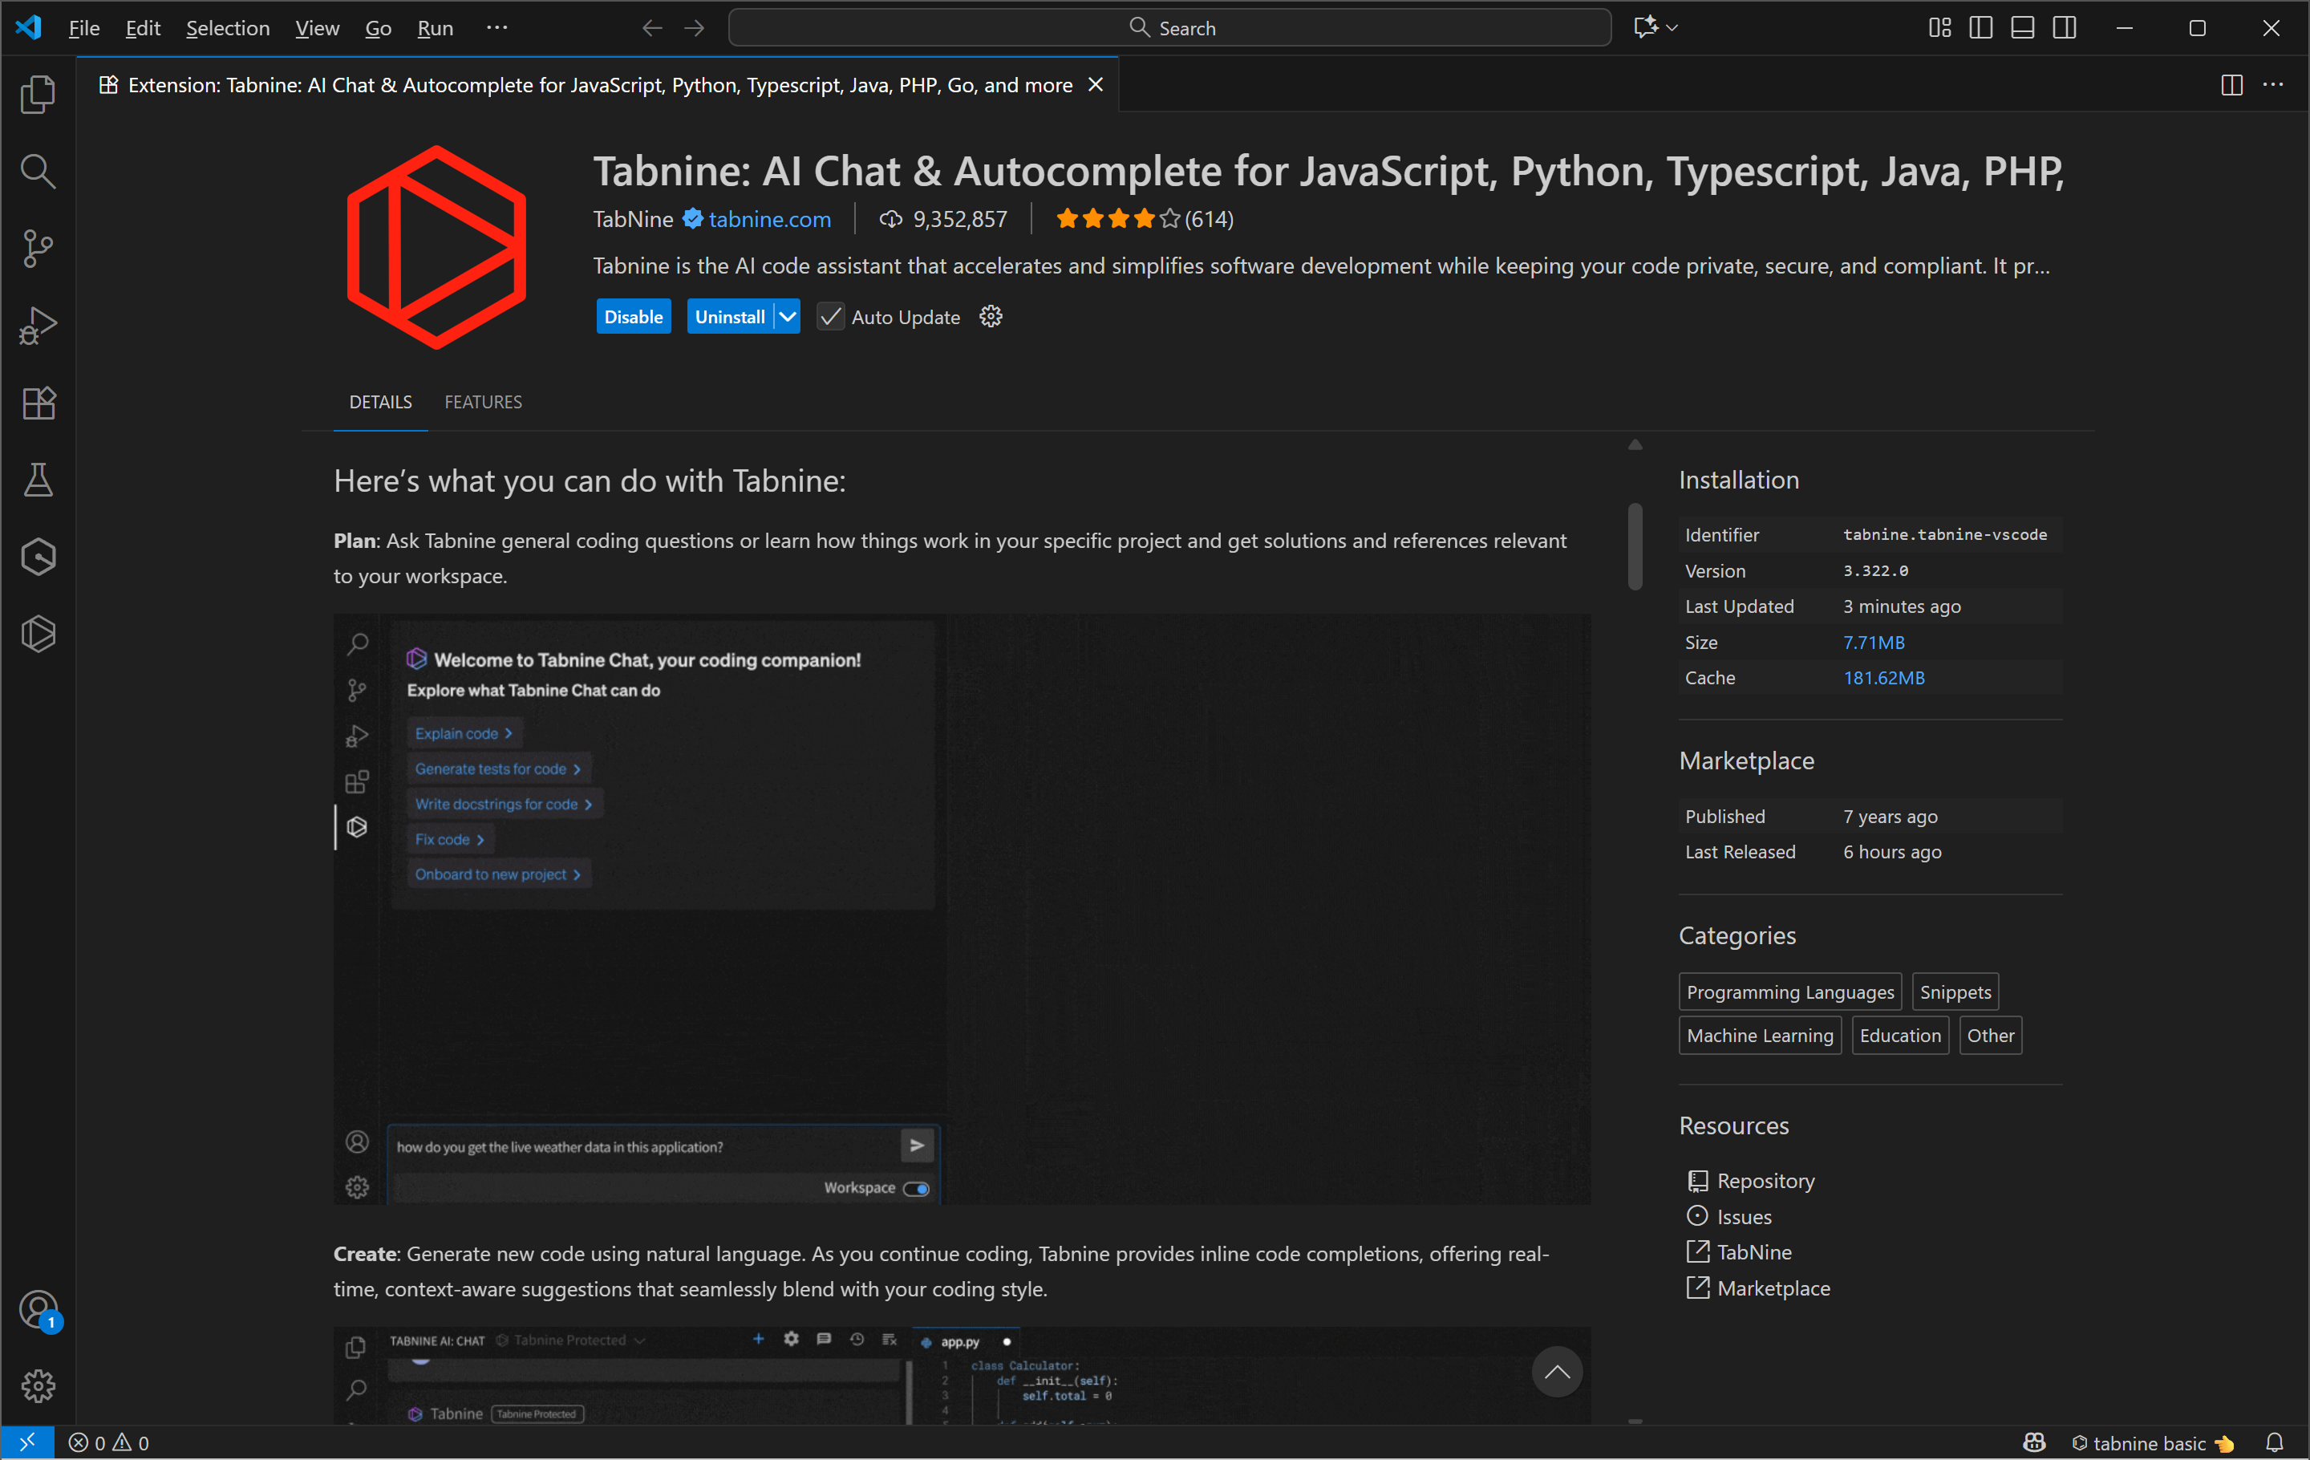
Task: Click the Disable button
Action: click(x=633, y=317)
